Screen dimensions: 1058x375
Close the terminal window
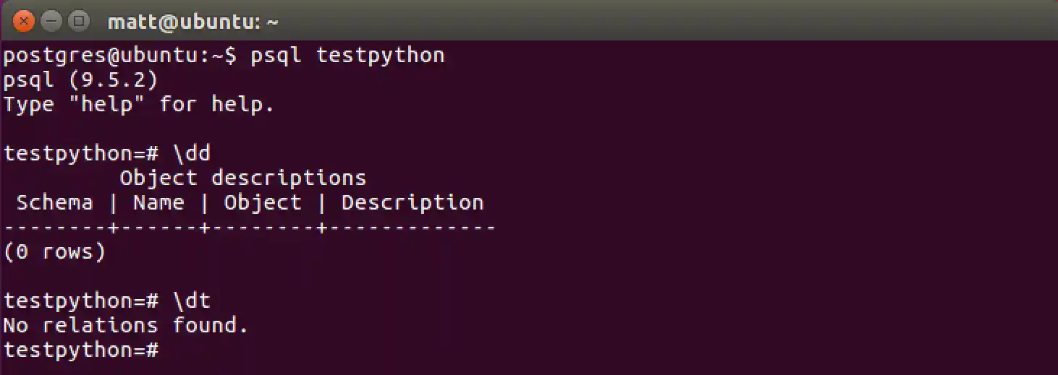24,22
